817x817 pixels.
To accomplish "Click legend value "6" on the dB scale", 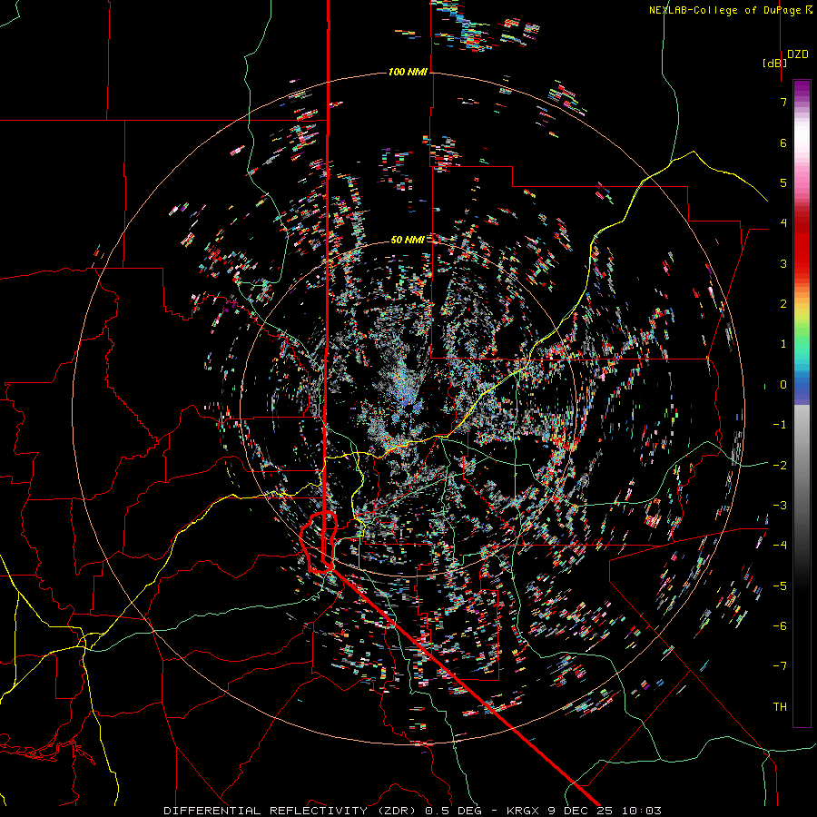I will tap(783, 143).
